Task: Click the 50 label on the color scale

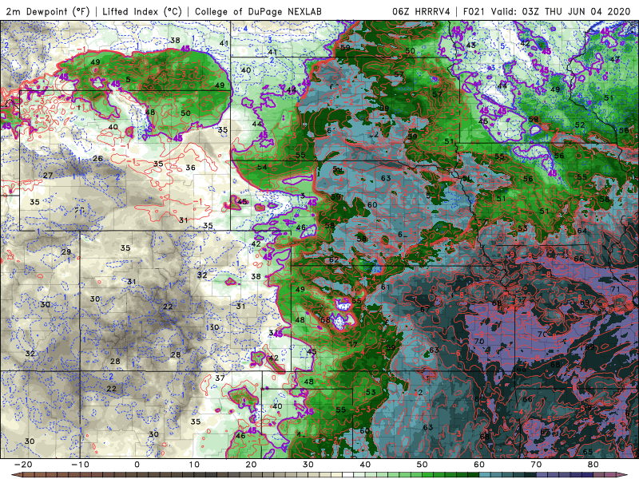Action: pyautogui.click(x=423, y=465)
